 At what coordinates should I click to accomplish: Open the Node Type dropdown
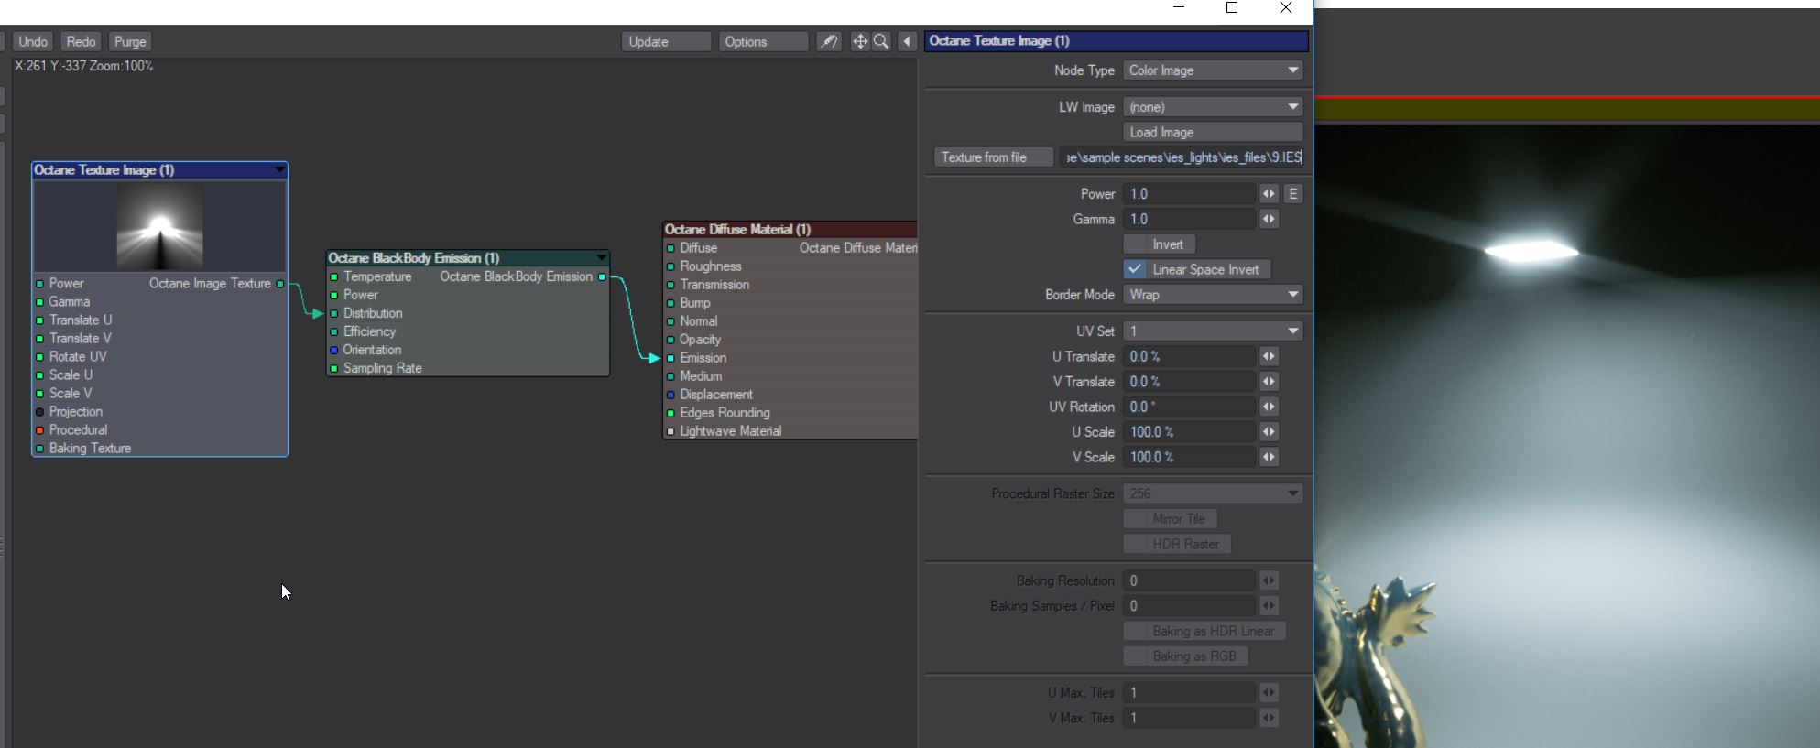tap(1213, 70)
